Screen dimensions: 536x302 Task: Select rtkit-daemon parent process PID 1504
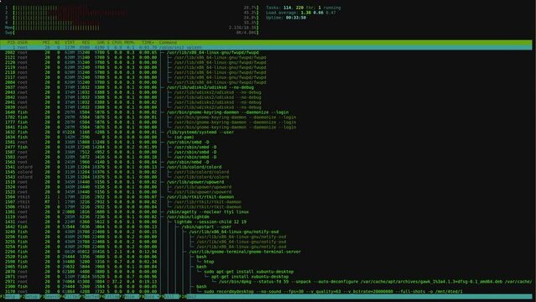click(266, 197)
